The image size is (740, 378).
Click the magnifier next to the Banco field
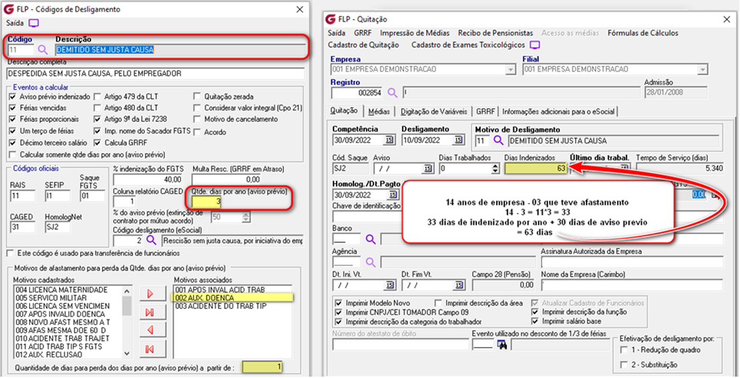[x=370, y=239]
